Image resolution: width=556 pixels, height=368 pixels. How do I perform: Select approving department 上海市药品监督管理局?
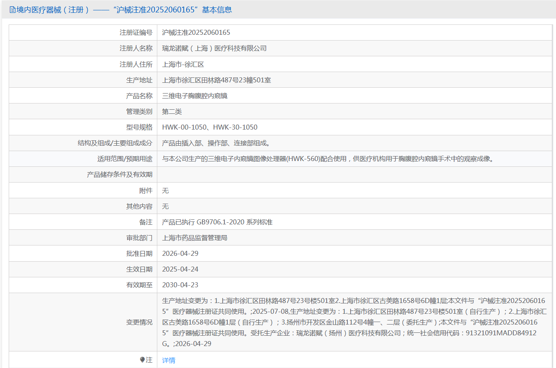(x=195, y=238)
